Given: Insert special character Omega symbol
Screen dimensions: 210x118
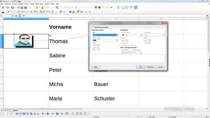Looking at the screenshot, I should click(x=107, y=8).
